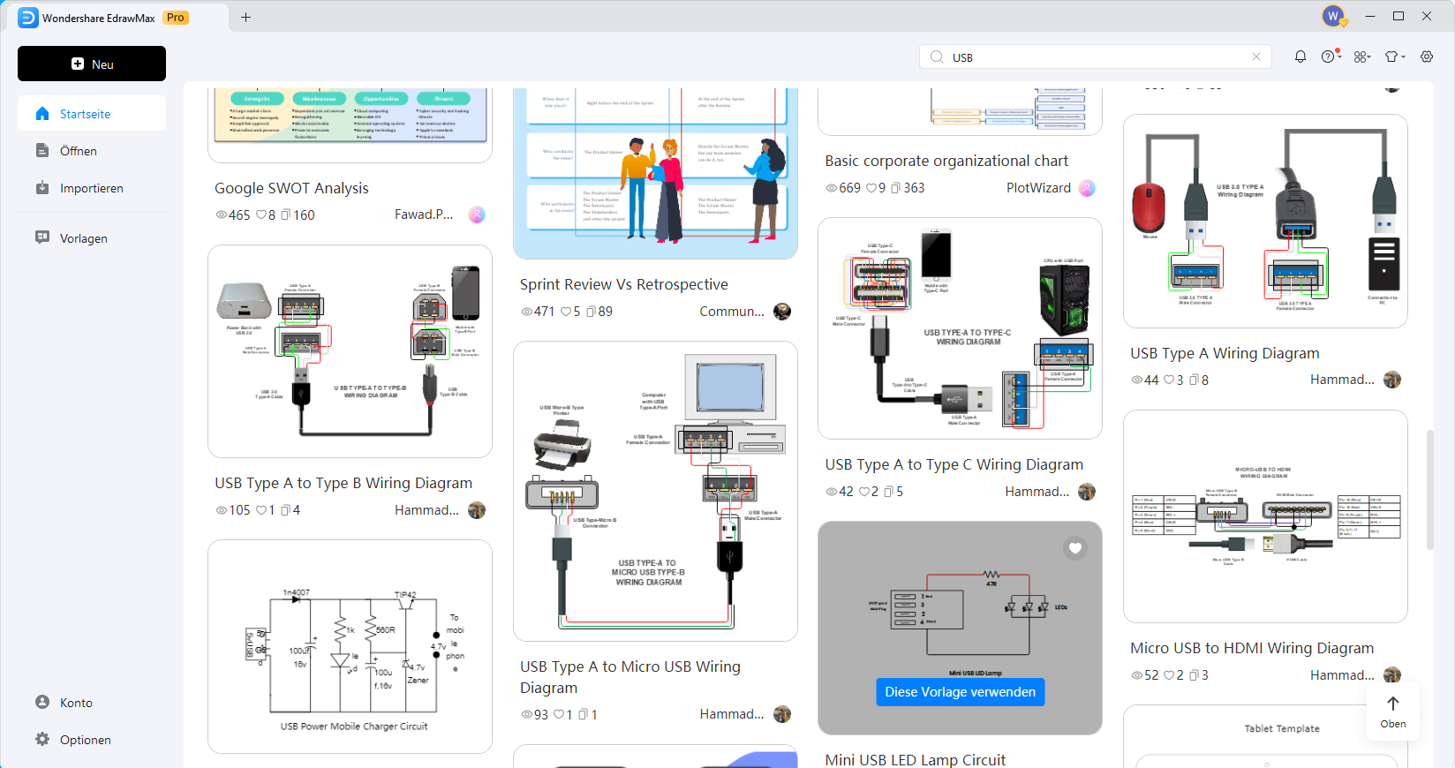Open the Tablet Template thumbnail
This screenshot has height=768, width=1455.
pos(1265,736)
